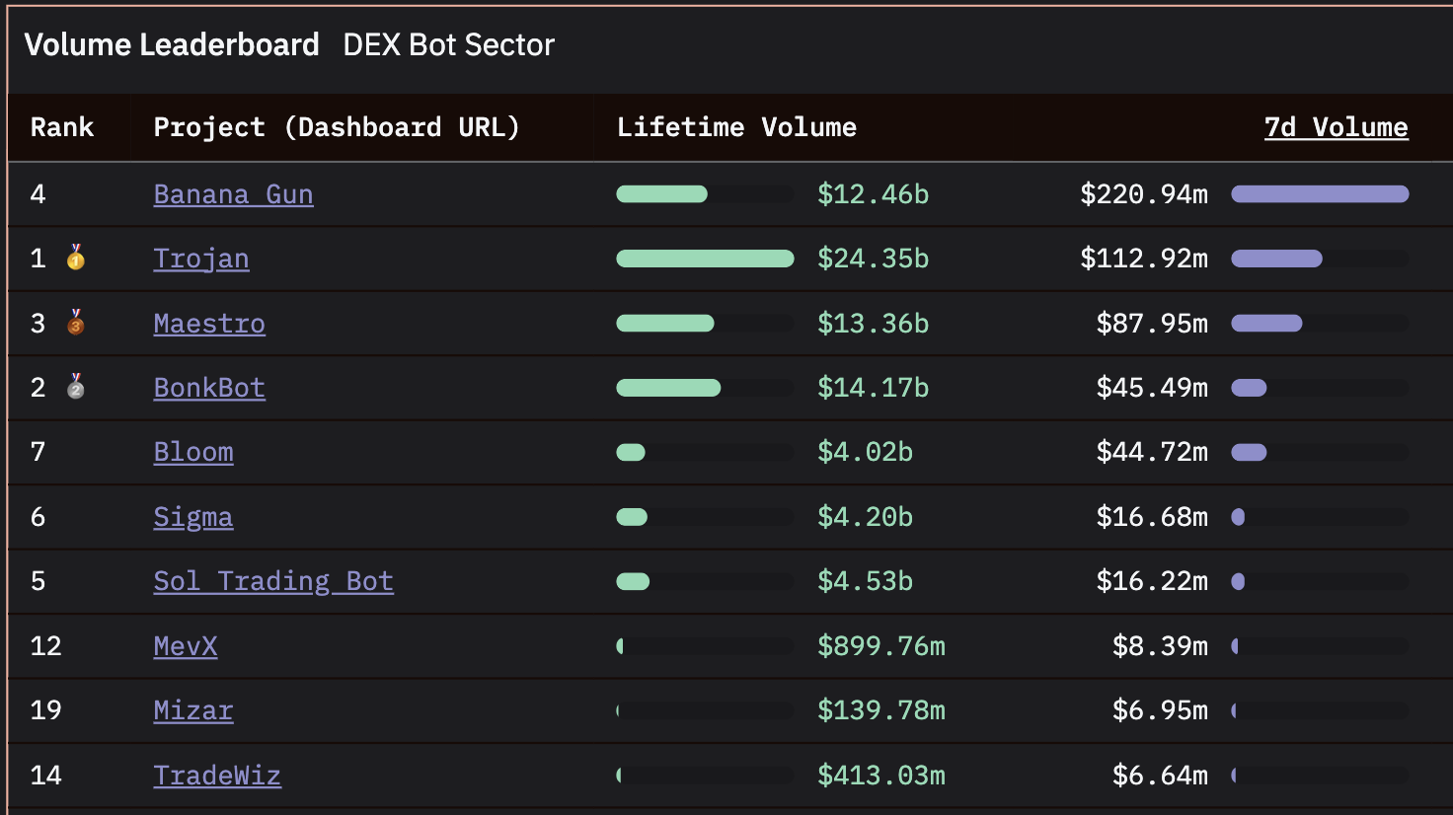This screenshot has height=815, width=1453.
Task: Open the BonkBot dashboard link
Action: click(x=209, y=388)
